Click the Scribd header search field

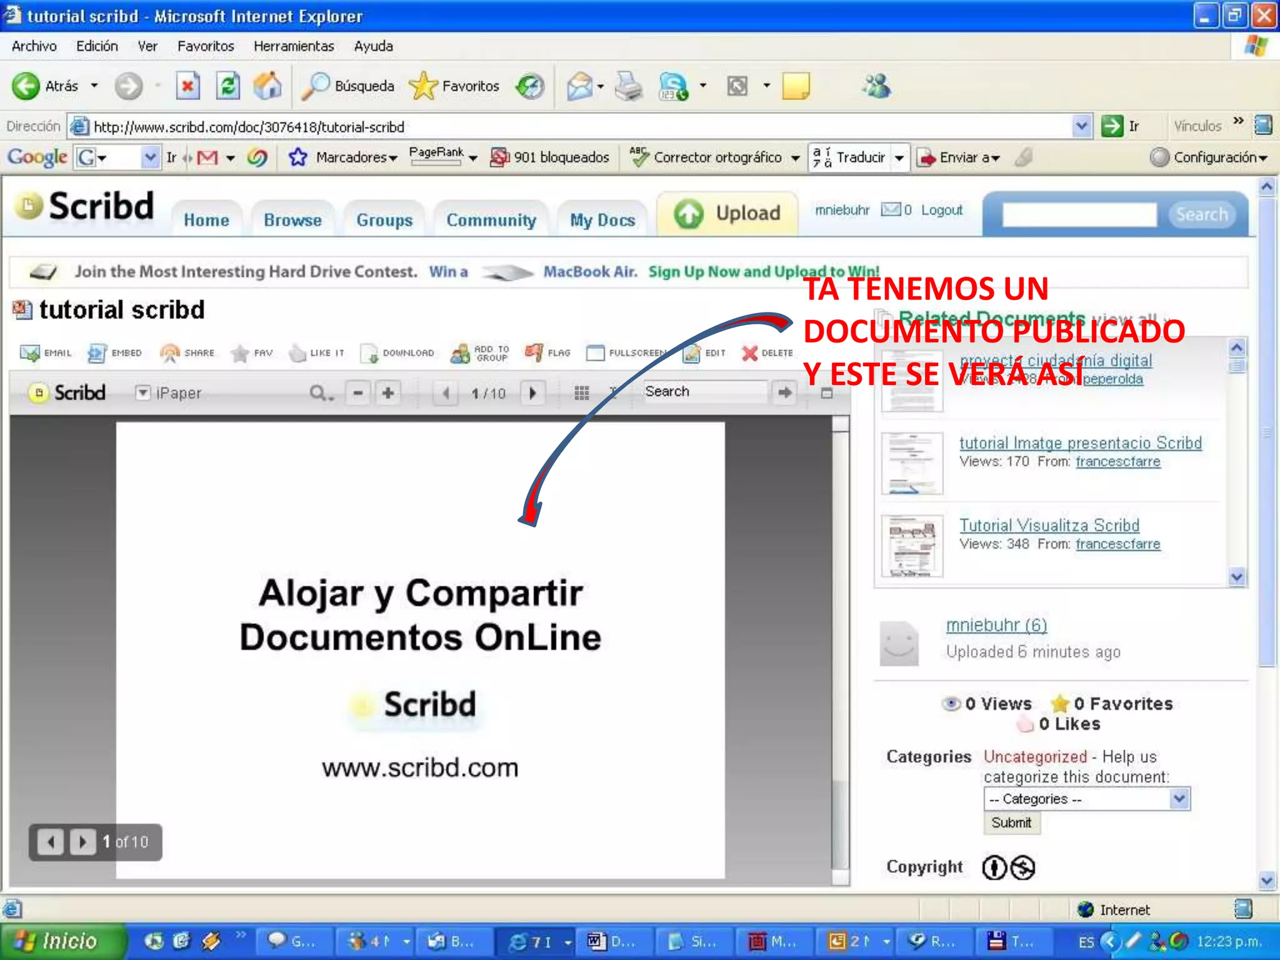(x=1079, y=214)
